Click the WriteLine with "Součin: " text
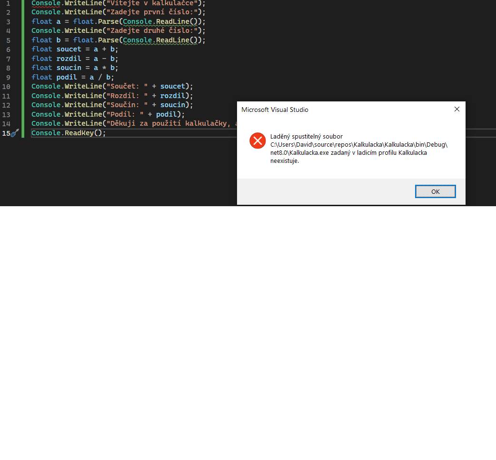Viewport: 496px width, 460px height. [x=112, y=105]
